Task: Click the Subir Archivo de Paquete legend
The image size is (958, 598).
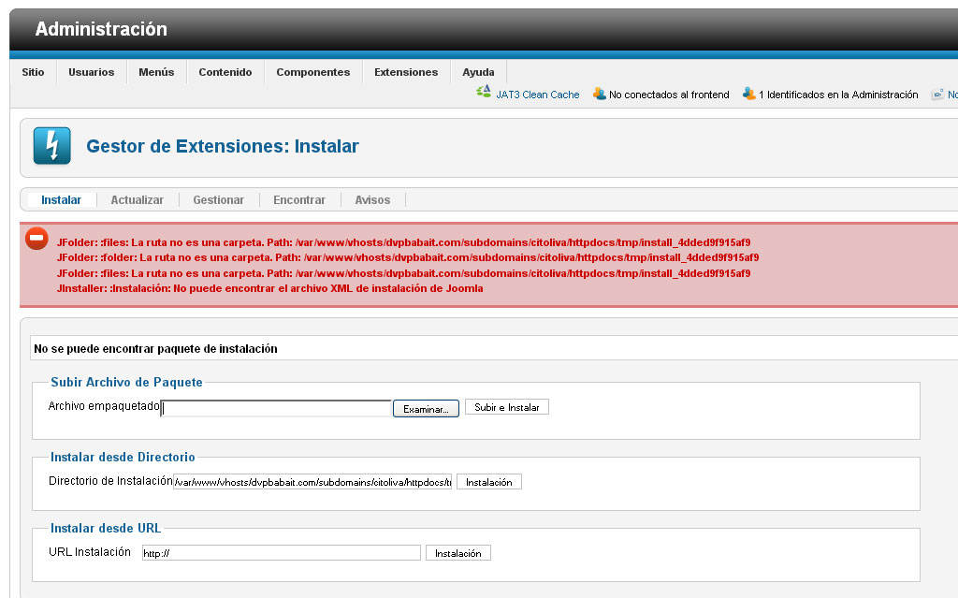Action: [126, 382]
